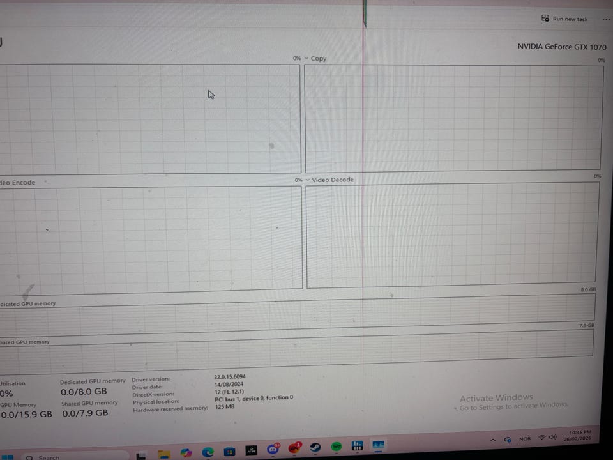Expand the Video Decode engine dropdown
Viewport: 613px width, 460px height.
tap(308, 180)
